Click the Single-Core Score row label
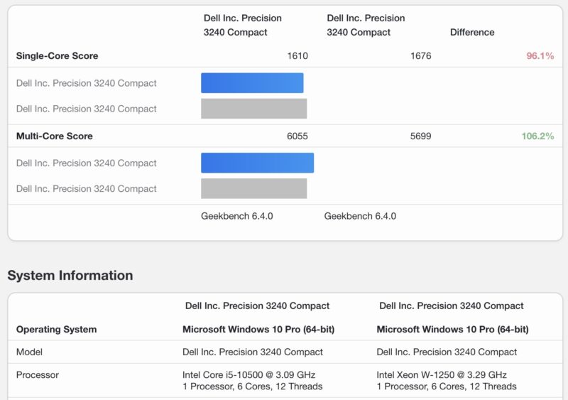The width and height of the screenshot is (568, 400). click(x=57, y=56)
